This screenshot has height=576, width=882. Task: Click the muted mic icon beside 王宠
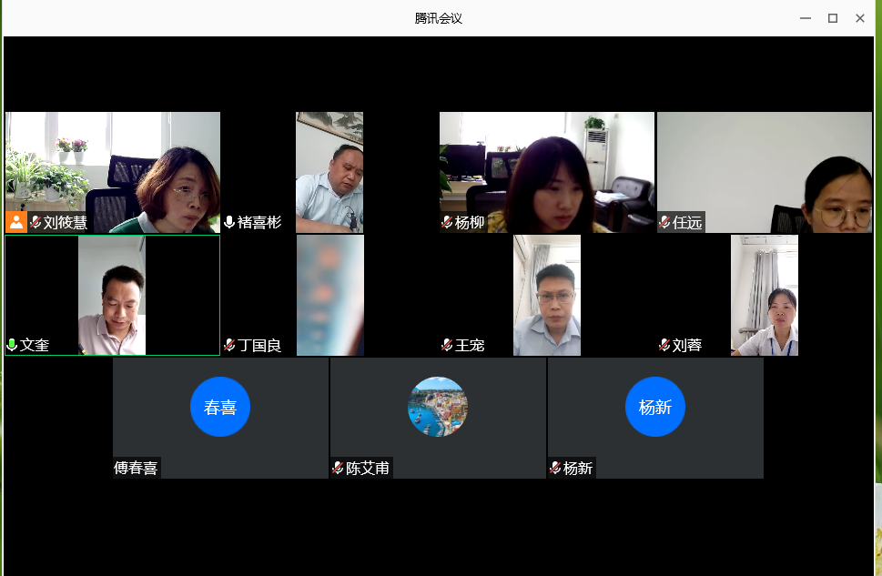click(447, 345)
